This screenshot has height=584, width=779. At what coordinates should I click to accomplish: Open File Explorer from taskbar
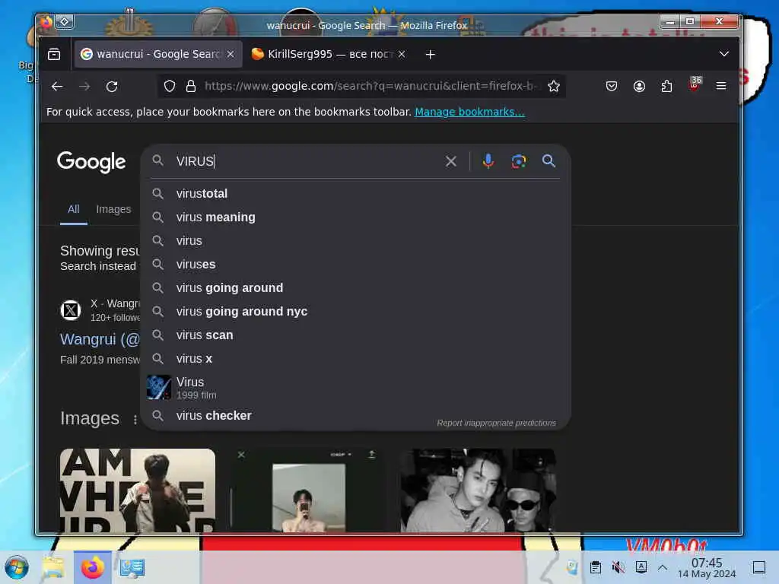click(53, 567)
